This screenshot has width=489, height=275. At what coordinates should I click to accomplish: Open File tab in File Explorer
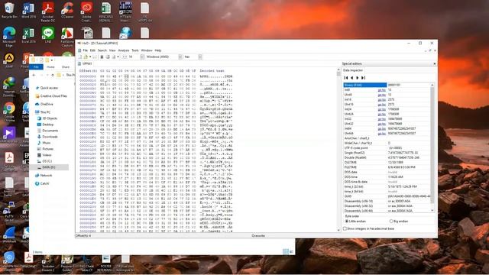coord(36,66)
